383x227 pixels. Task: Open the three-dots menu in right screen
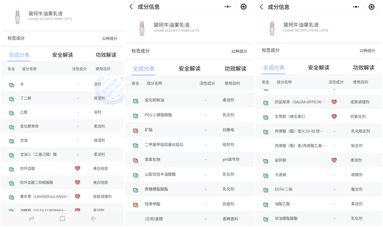click(x=356, y=7)
